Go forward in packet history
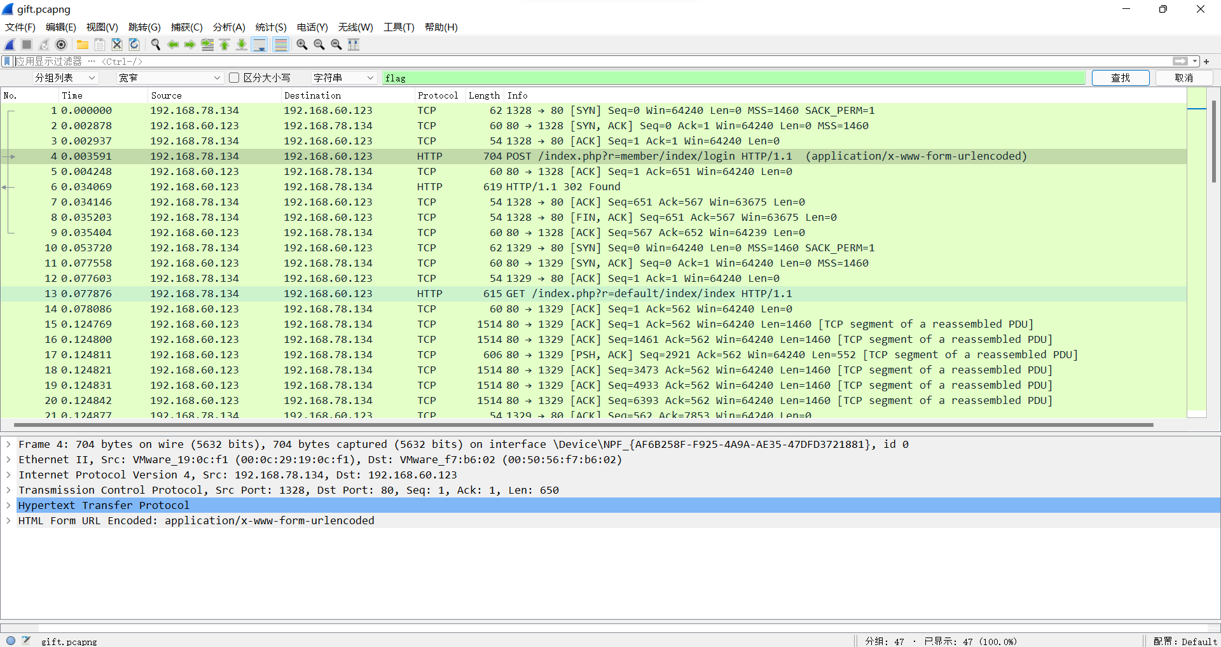 click(190, 45)
